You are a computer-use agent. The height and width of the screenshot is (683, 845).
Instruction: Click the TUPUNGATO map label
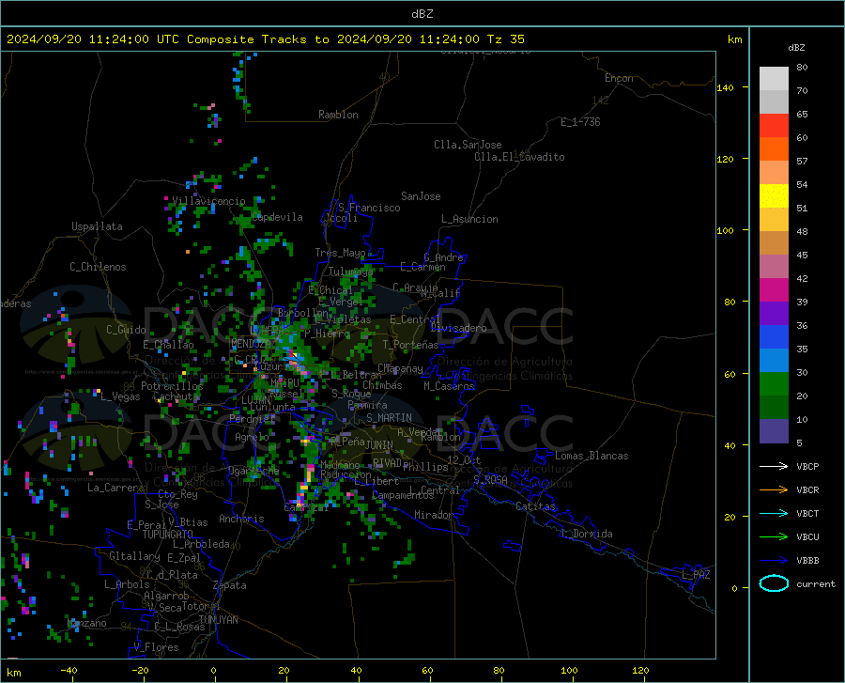coord(168,535)
